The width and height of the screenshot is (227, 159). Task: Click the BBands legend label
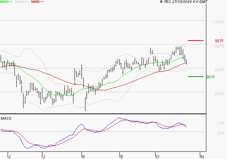[x=20, y=2]
